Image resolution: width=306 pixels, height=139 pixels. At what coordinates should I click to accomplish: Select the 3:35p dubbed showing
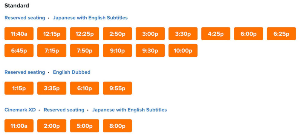click(x=52, y=88)
